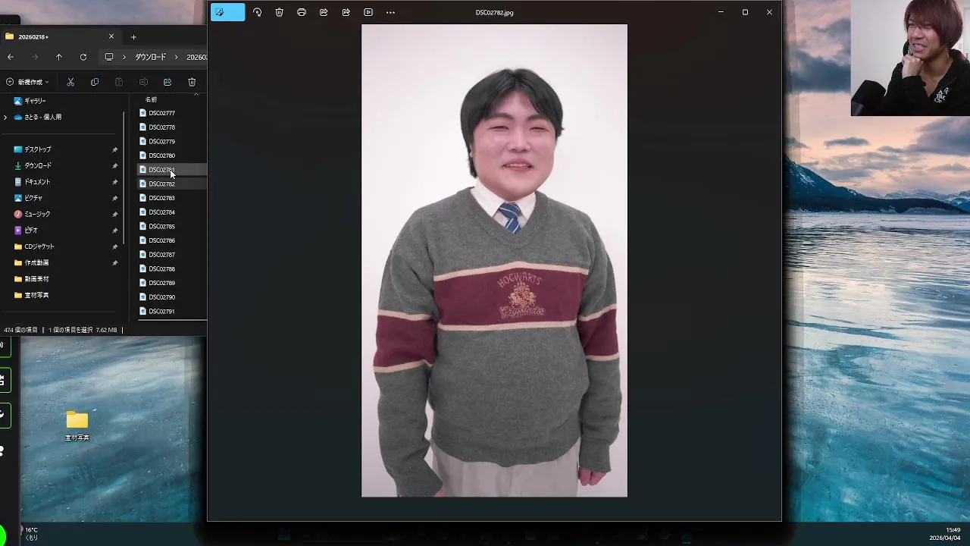The height and width of the screenshot is (546, 970).
Task: Toggle the pin next to ドキュメント
Action: 115,182
